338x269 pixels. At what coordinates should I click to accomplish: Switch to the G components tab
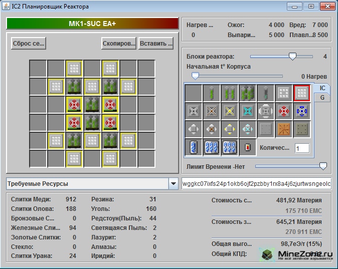click(x=322, y=98)
